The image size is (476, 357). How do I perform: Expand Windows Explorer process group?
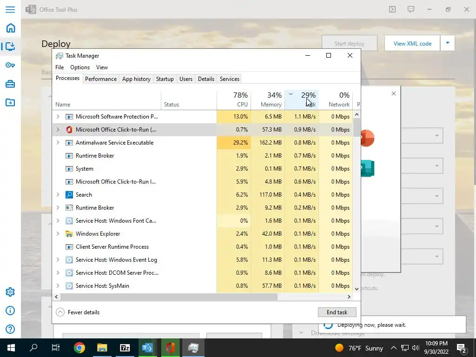coord(58,234)
